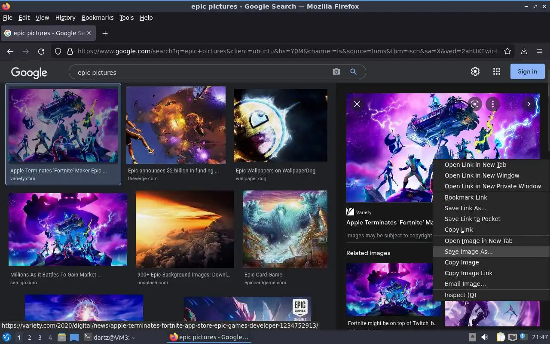Open the three-dot more options on preview
This screenshot has height=344, width=550.
[x=493, y=104]
